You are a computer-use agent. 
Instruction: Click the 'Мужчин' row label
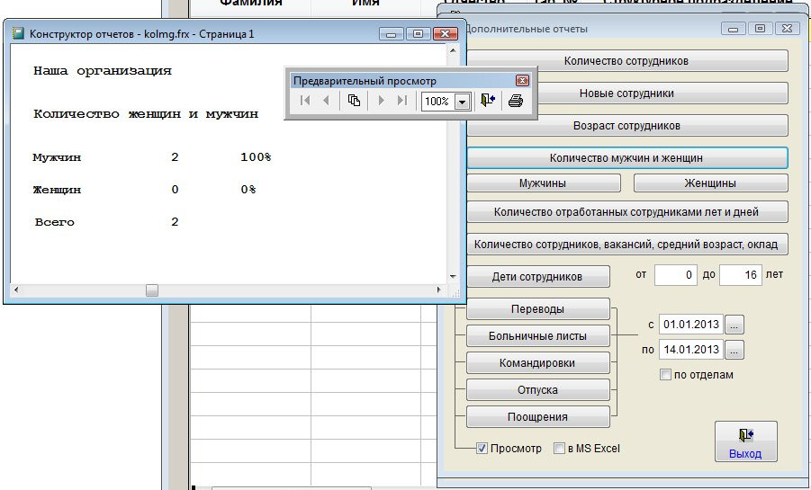point(57,157)
